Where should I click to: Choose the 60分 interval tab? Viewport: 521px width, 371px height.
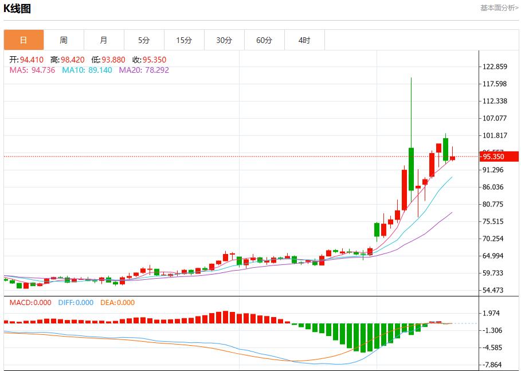click(x=264, y=40)
